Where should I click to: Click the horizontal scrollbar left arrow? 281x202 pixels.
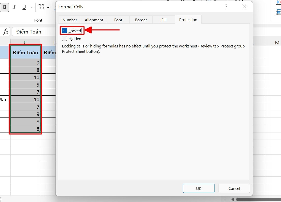(233, 199)
